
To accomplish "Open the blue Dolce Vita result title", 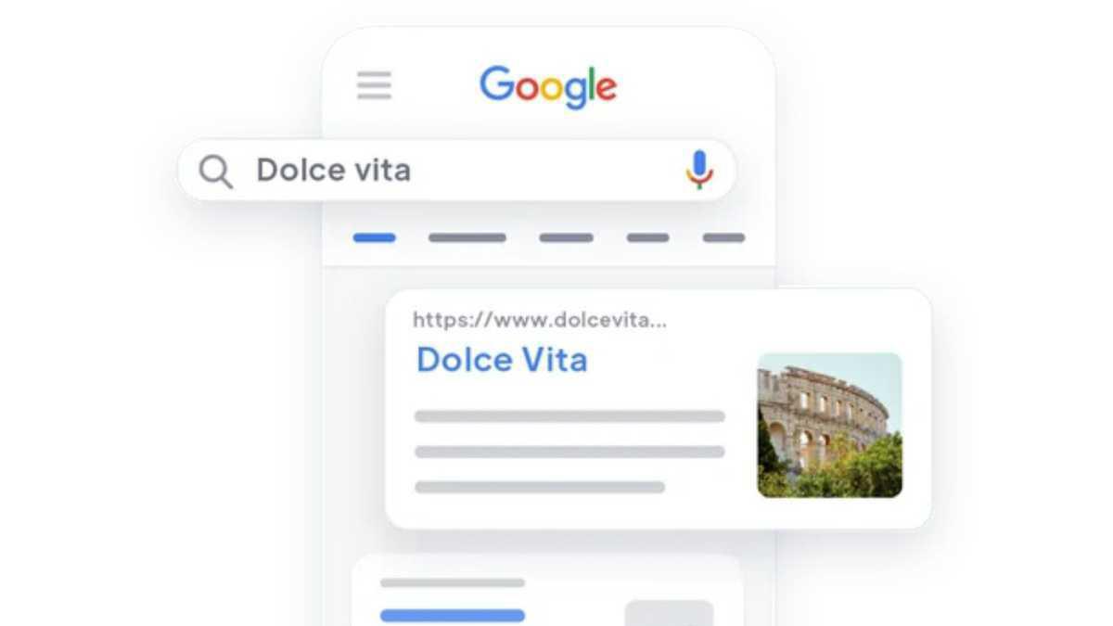I will coord(502,360).
